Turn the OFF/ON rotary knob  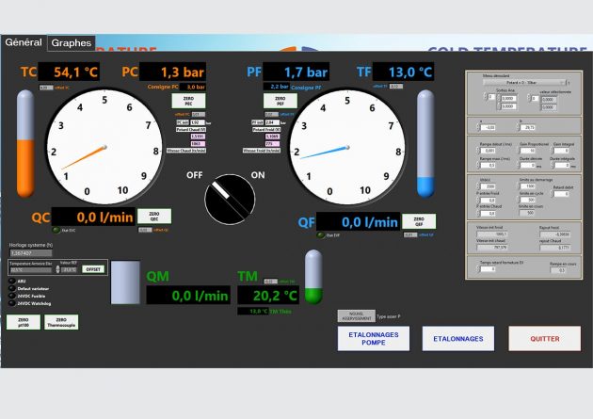coord(231,200)
